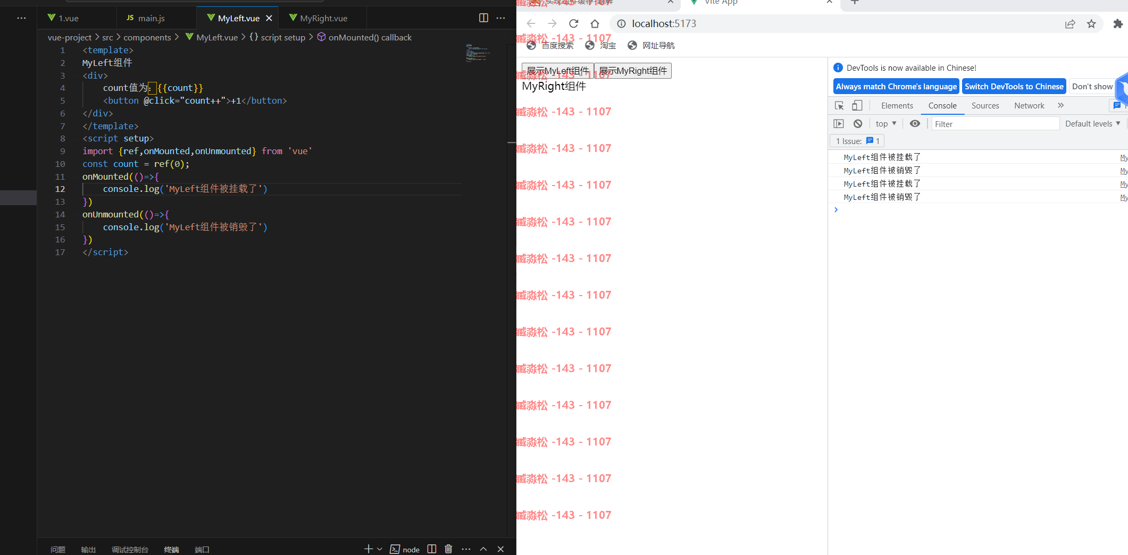Share this page via share icon
Screen dimensions: 1128x555
1070,23
